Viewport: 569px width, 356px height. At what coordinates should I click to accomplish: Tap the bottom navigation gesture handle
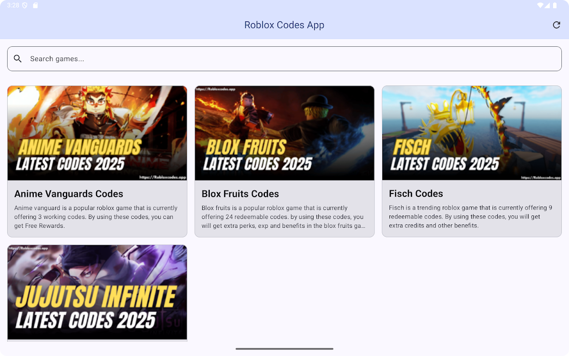coord(284,349)
